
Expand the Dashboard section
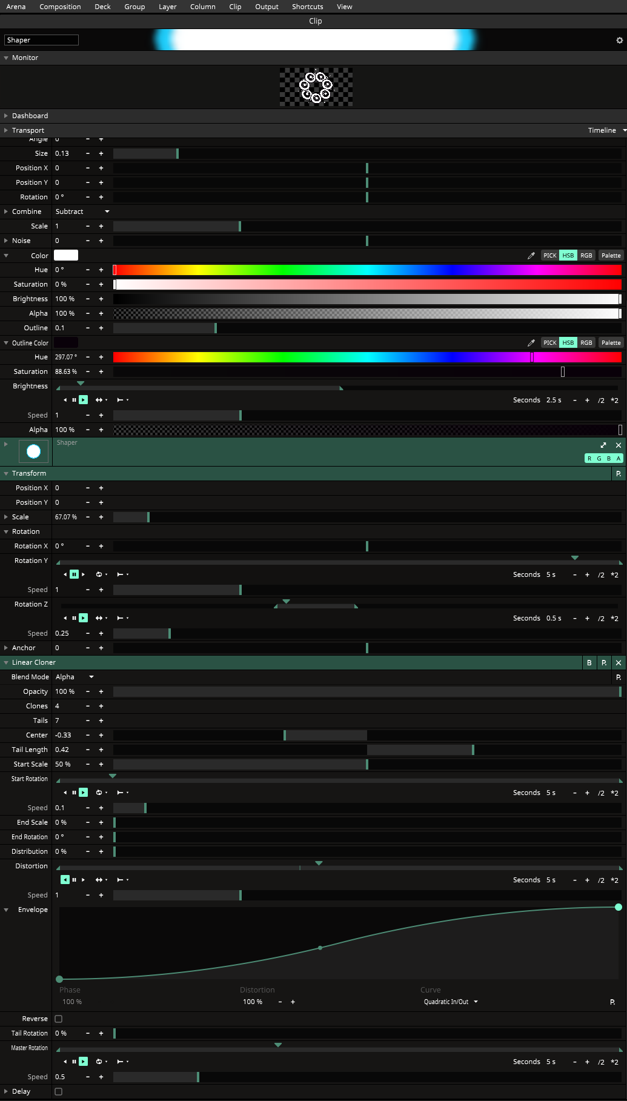(x=30, y=116)
